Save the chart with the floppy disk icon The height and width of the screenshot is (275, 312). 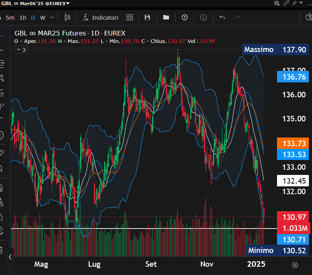(x=147, y=17)
